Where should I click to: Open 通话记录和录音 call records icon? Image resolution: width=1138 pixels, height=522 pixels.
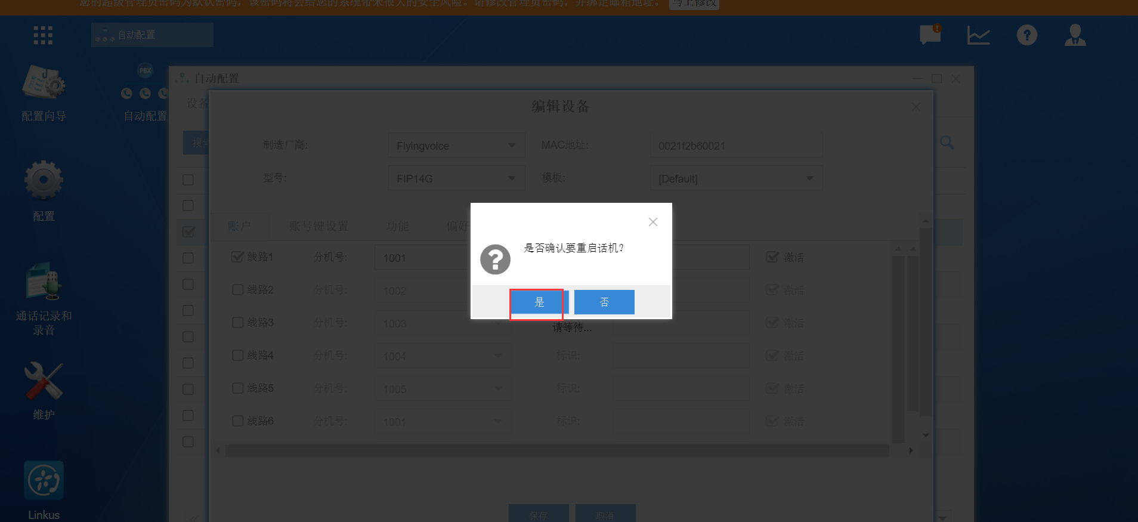pyautogui.click(x=44, y=282)
